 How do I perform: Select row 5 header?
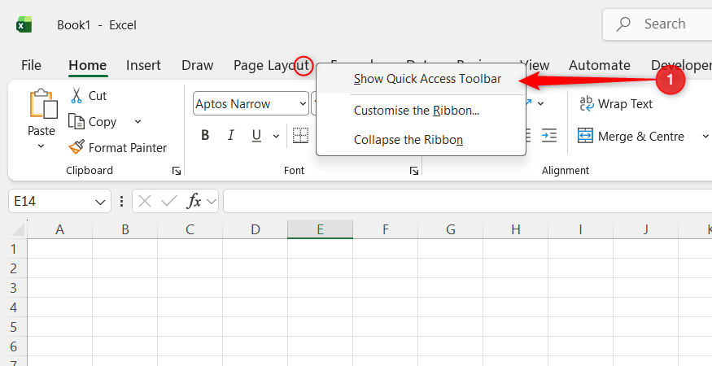14,327
